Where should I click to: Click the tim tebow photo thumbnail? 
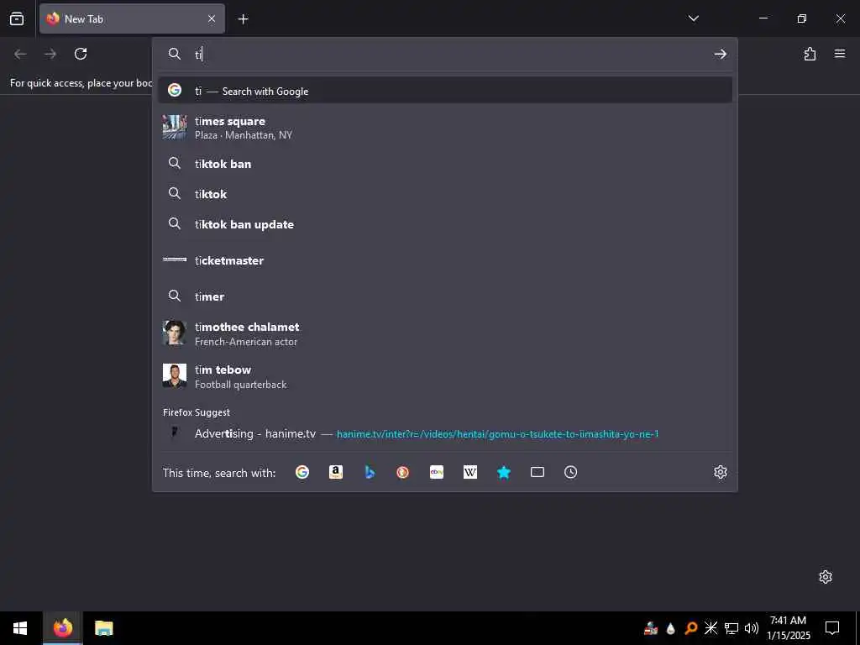click(x=175, y=375)
